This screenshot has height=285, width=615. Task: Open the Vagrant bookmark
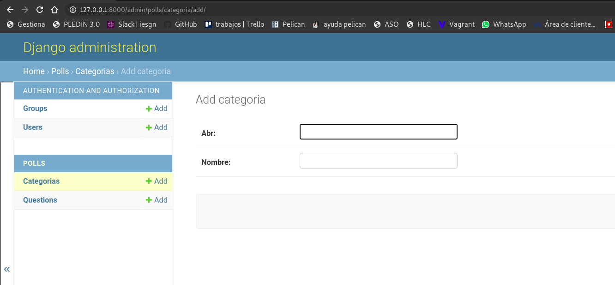pos(456,24)
